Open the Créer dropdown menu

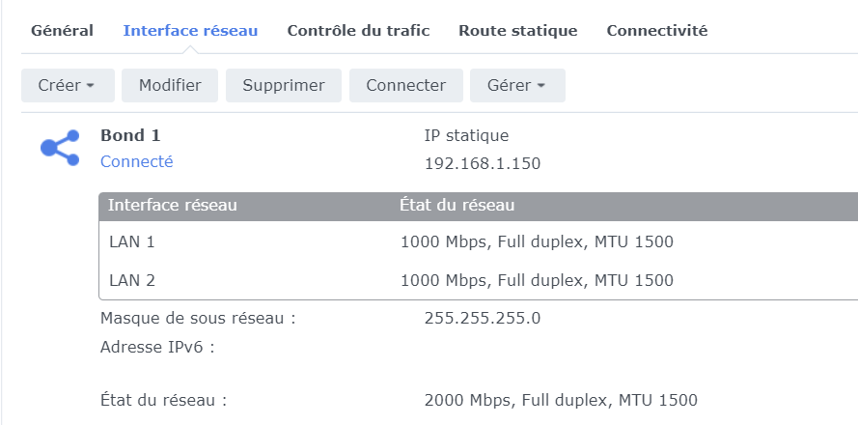(68, 85)
